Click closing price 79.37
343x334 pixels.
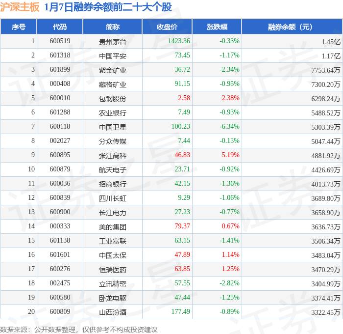click(x=182, y=226)
